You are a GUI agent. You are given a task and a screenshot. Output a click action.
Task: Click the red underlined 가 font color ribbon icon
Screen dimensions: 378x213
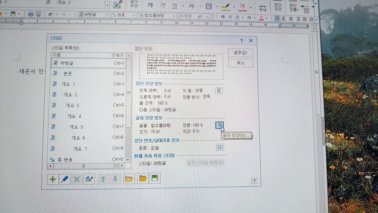(243, 7)
